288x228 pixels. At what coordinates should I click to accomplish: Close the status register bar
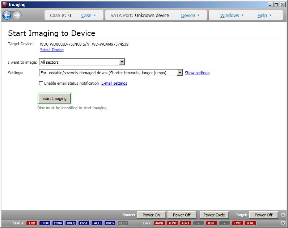(x=283, y=223)
